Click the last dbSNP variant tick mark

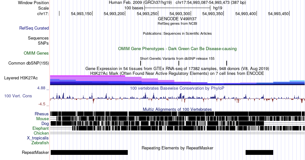(227, 63)
